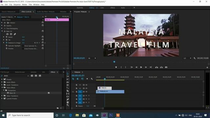Click New Custom Bin in Effects panel
210x118 pixels.
[58, 108]
